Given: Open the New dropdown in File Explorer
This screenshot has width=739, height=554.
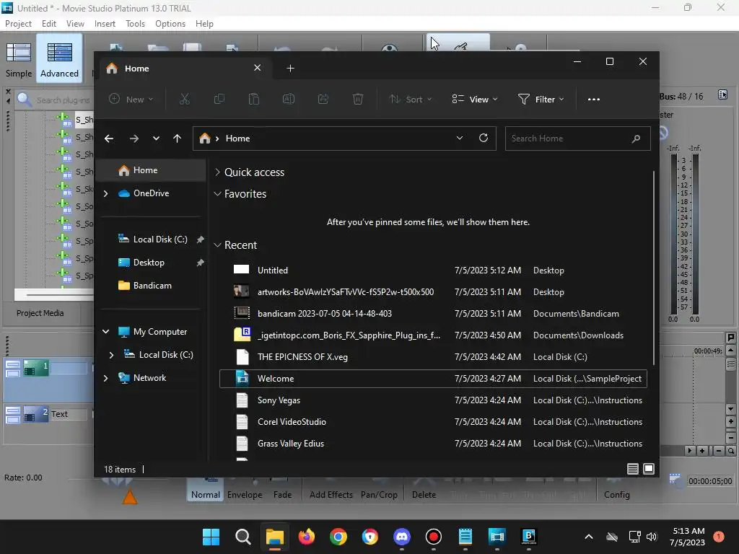Looking at the screenshot, I should click(x=131, y=99).
